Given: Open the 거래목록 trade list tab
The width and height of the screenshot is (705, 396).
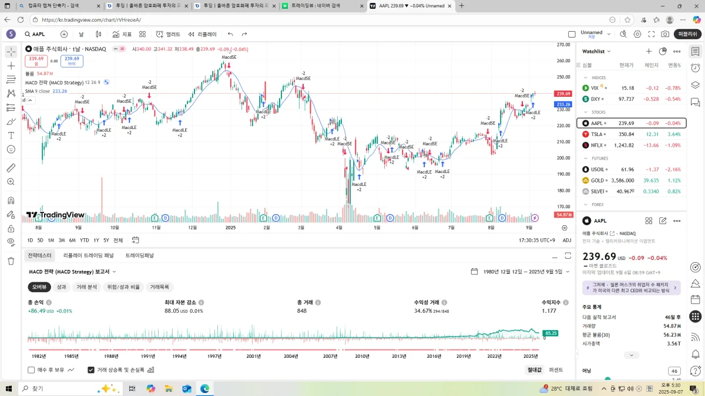Looking at the screenshot, I should pyautogui.click(x=159, y=287).
